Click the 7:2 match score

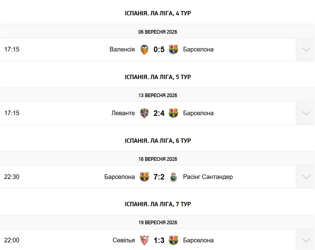click(x=159, y=177)
